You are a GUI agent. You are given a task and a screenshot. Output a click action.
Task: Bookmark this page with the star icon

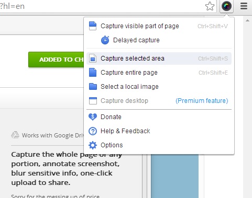[x=210, y=6]
